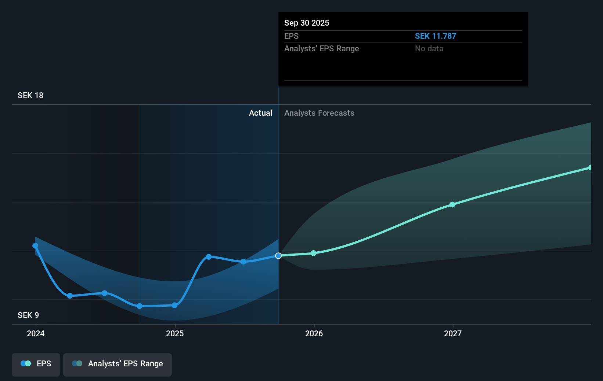Click the Analysts' EPS Range legend dot icon
The width and height of the screenshot is (603, 381).
point(77,363)
